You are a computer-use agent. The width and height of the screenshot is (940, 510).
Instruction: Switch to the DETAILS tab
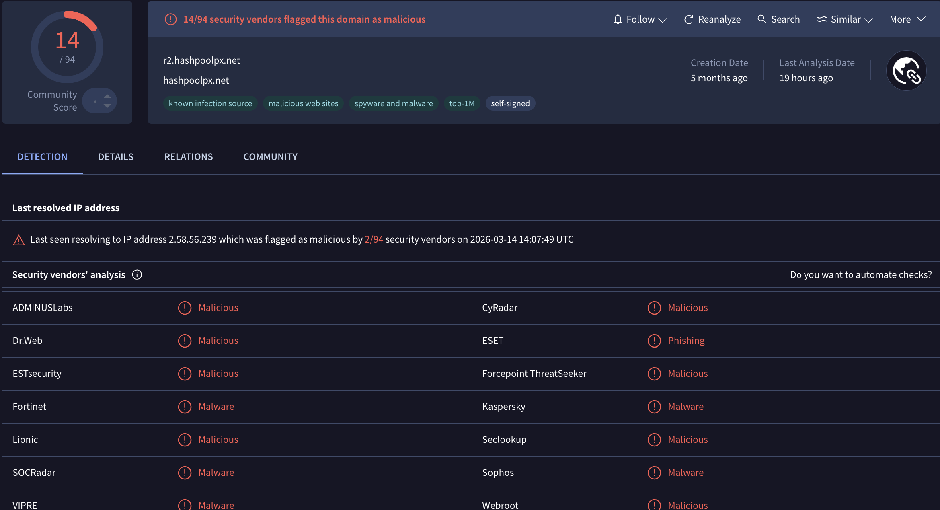coord(116,157)
